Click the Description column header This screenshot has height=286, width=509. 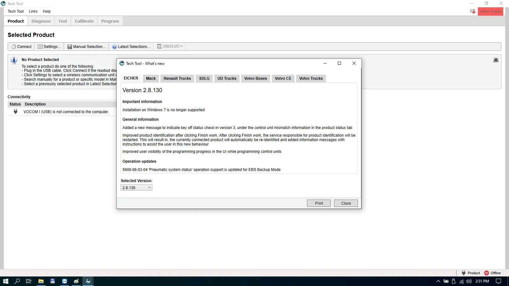[x=35, y=104]
